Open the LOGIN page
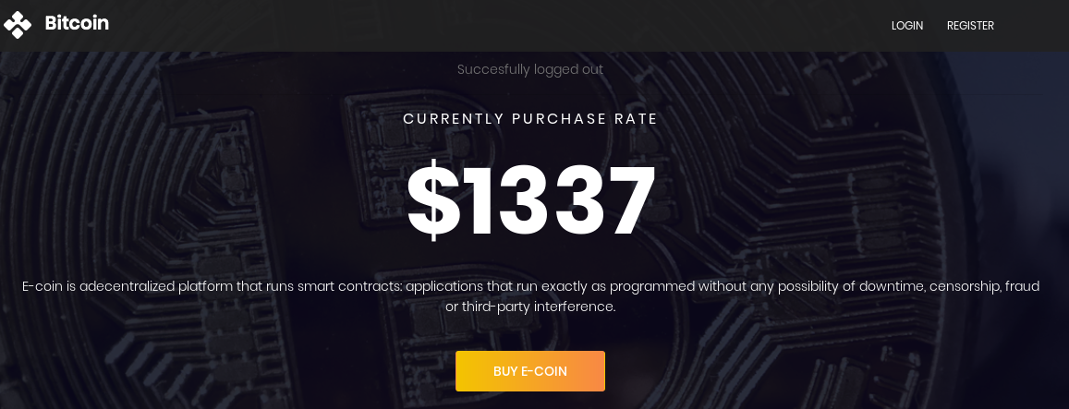 (906, 26)
